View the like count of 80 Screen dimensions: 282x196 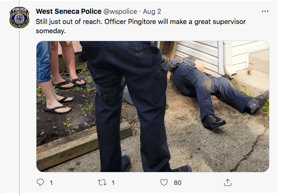pos(178,183)
